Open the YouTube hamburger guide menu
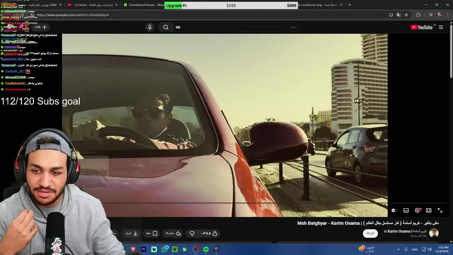 click(441, 27)
